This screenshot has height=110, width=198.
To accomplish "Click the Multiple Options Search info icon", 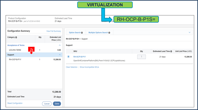I will 109,32.
